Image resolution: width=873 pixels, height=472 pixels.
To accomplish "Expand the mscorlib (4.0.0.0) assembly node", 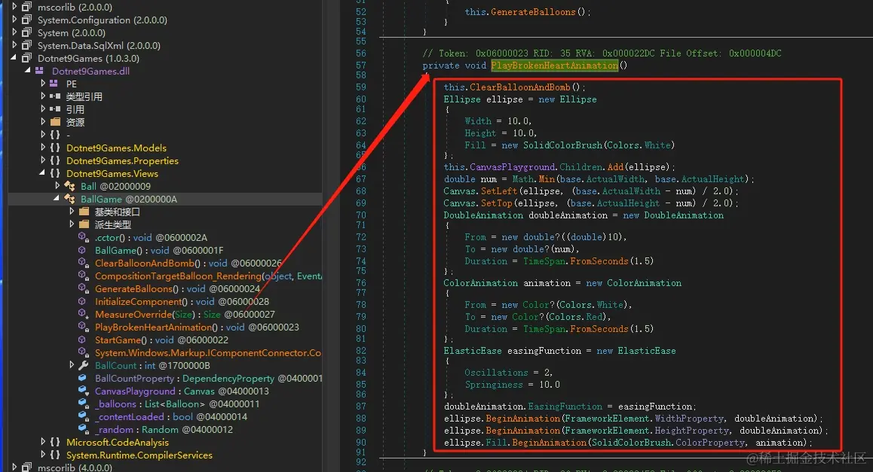I will 14,467.
